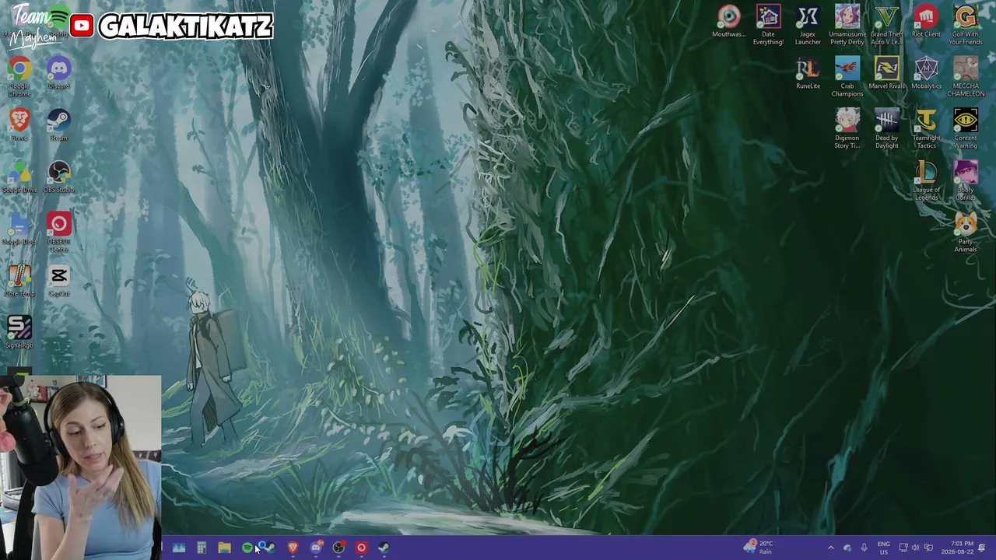Click the MECCHA CHAMELEON icon
The image size is (996, 560).
(966, 78)
